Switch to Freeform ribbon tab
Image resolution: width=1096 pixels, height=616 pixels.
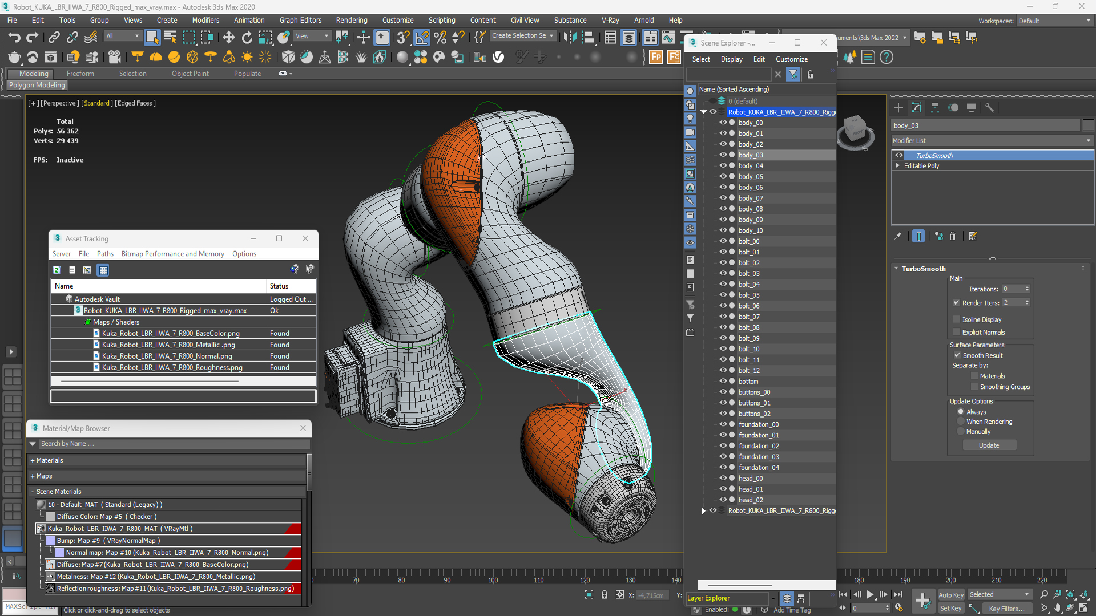point(80,74)
